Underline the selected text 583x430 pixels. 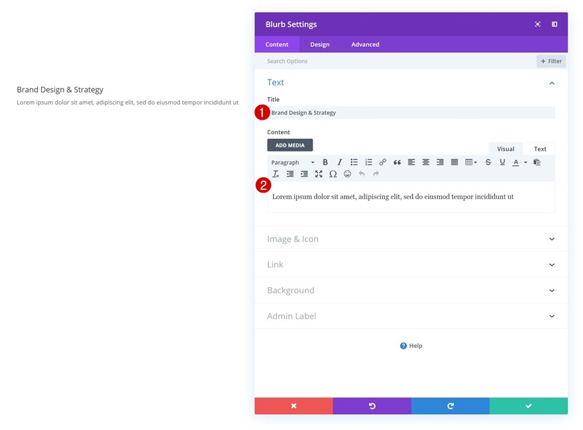click(502, 162)
